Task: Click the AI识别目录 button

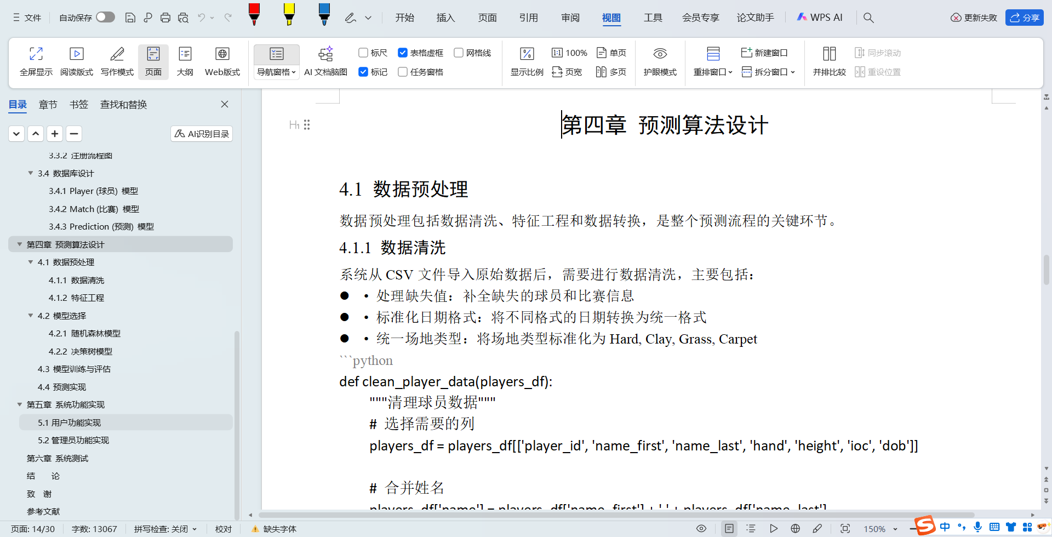Action: 202,134
